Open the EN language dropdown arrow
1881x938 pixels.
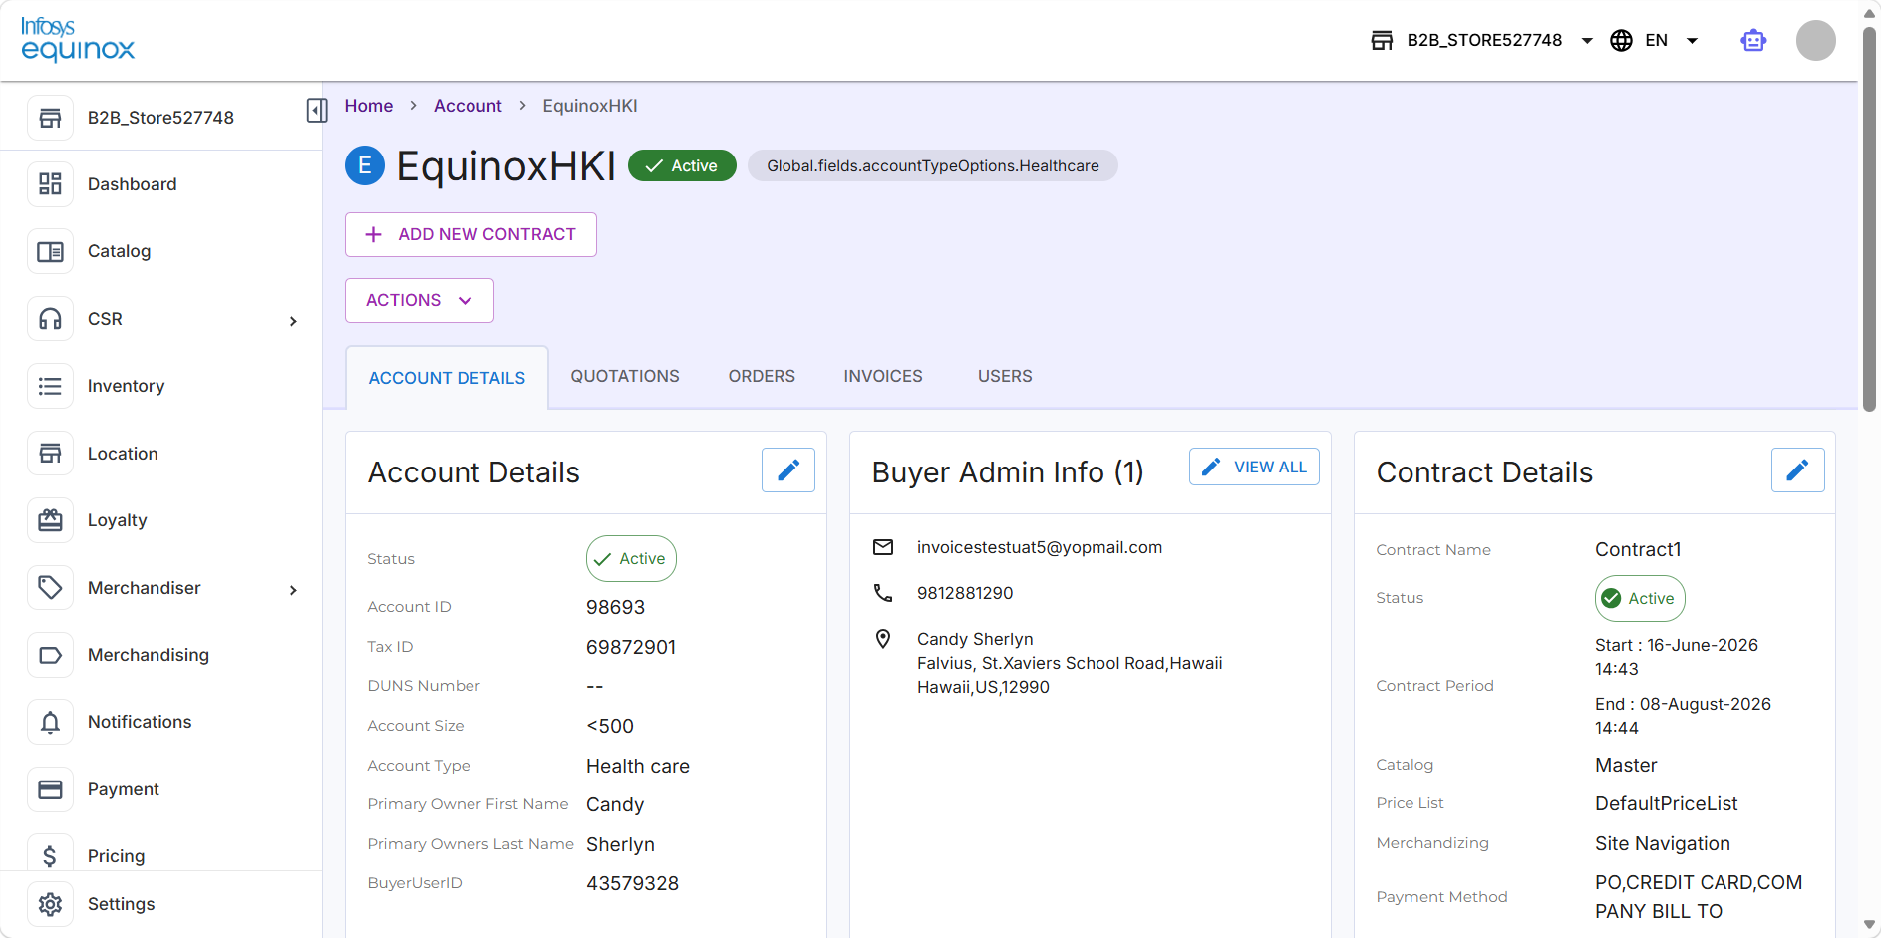point(1692,41)
